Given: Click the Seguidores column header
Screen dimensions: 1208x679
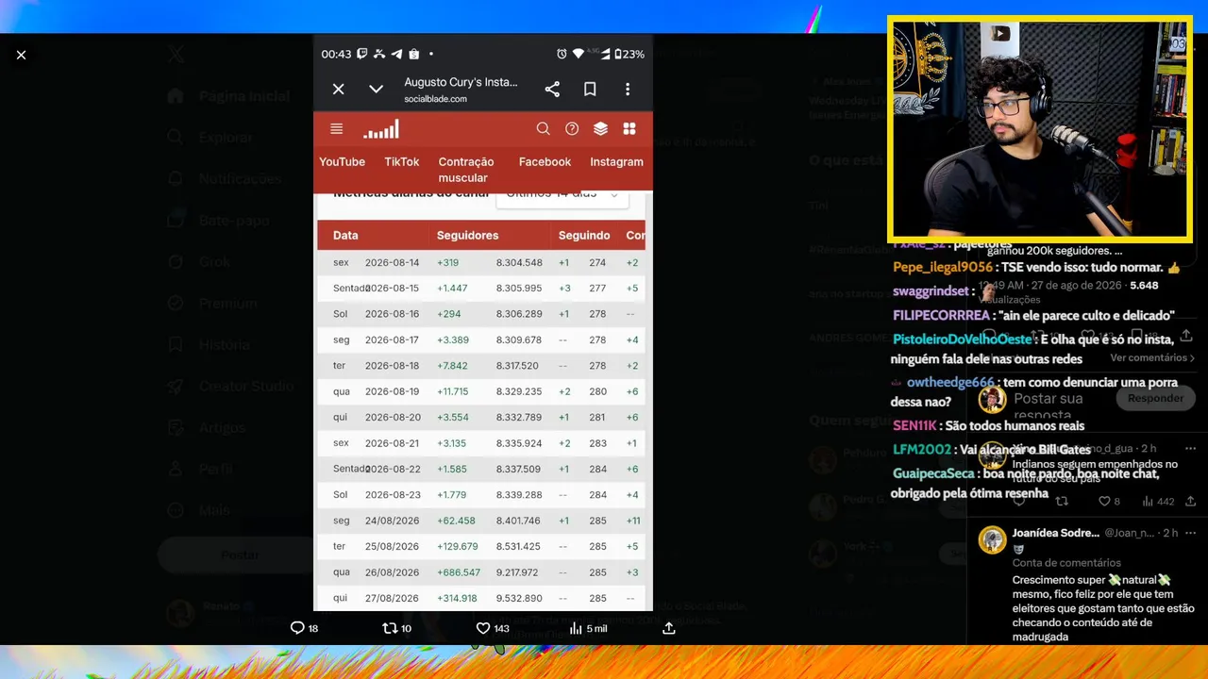Looking at the screenshot, I should (x=467, y=236).
